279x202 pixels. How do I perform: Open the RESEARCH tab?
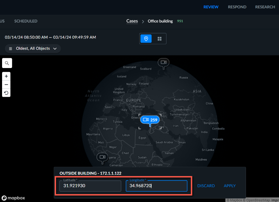coord(265,7)
